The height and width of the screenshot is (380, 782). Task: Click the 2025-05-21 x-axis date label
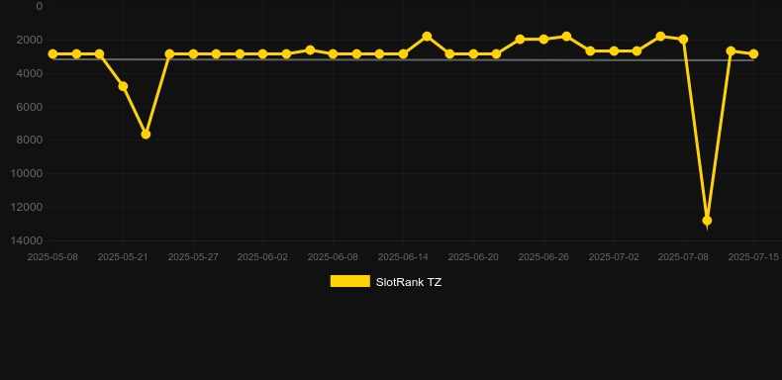coord(123,257)
